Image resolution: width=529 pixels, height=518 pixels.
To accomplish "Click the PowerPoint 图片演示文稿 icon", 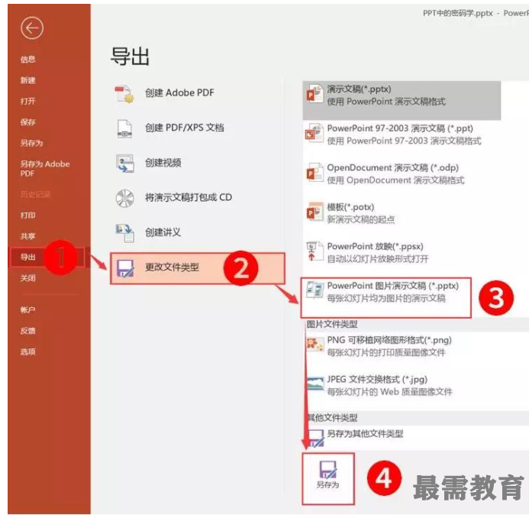I will click(314, 290).
